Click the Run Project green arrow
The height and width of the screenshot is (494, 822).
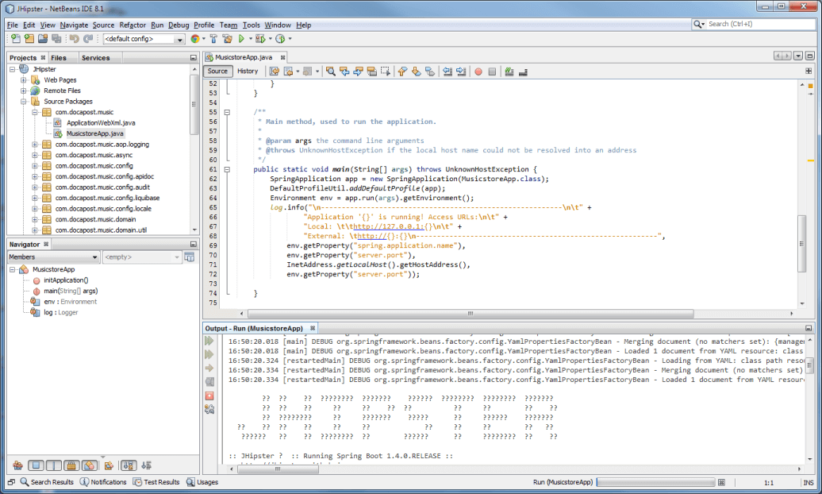click(x=241, y=38)
